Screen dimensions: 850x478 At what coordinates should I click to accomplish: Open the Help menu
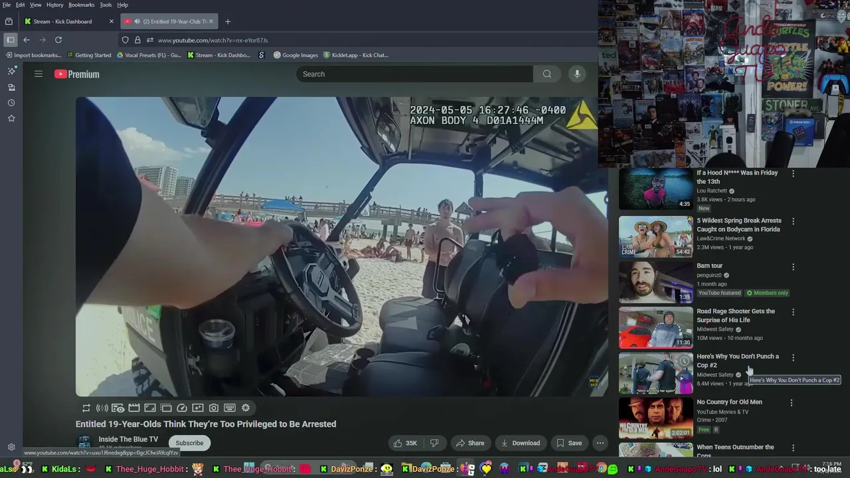tap(123, 5)
